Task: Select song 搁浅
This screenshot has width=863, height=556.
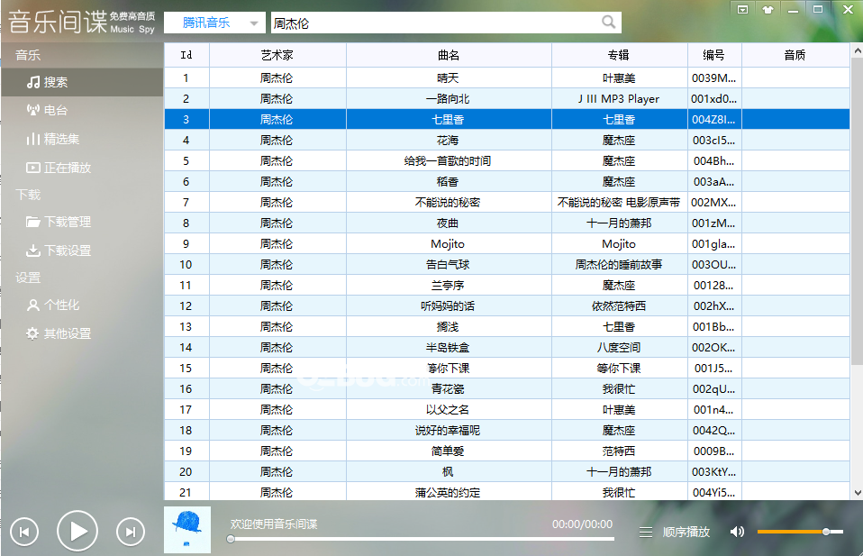Action: [x=448, y=327]
